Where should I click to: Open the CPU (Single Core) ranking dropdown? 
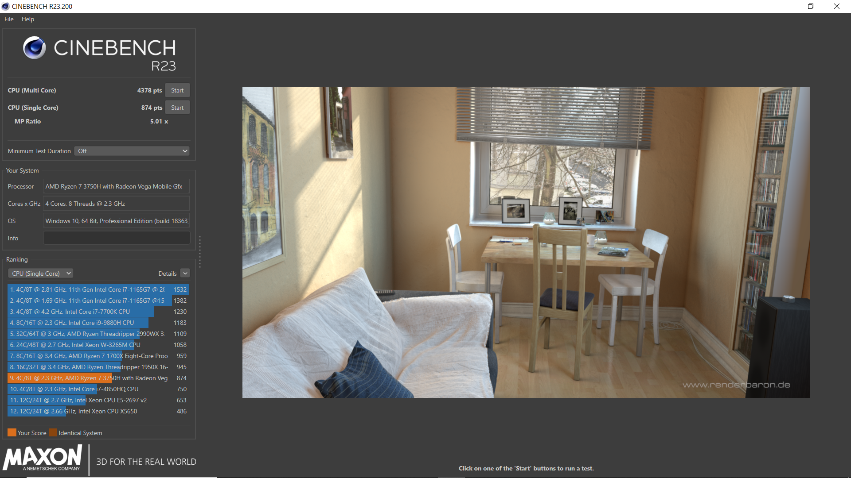(x=41, y=274)
